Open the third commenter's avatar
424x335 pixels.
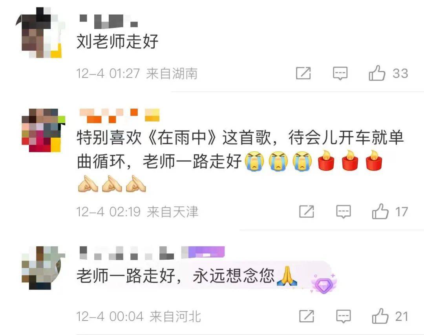click(x=43, y=268)
